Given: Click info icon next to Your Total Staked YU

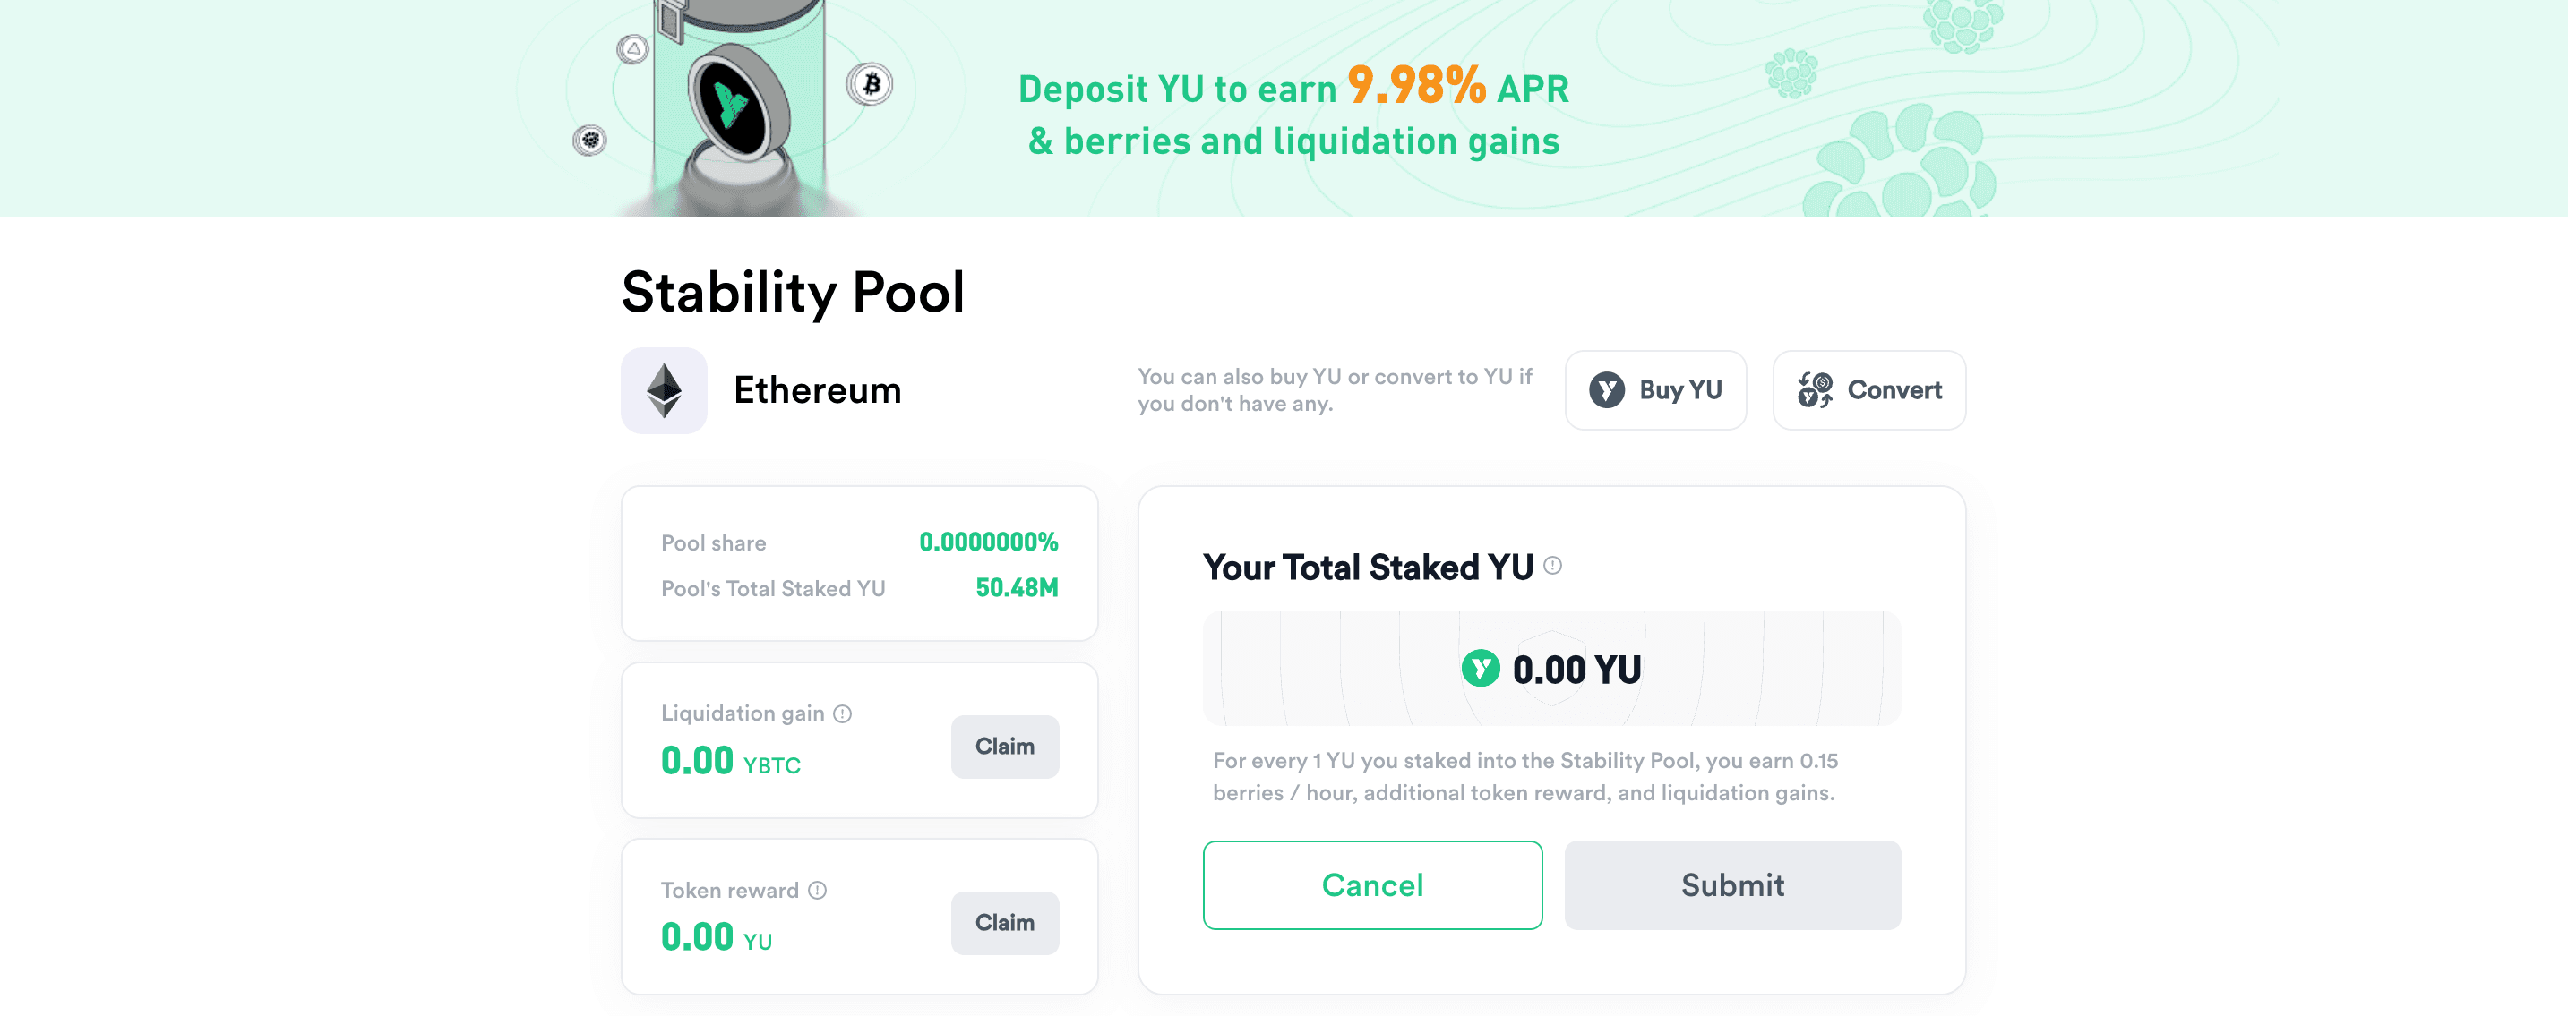Looking at the screenshot, I should pyautogui.click(x=1553, y=566).
